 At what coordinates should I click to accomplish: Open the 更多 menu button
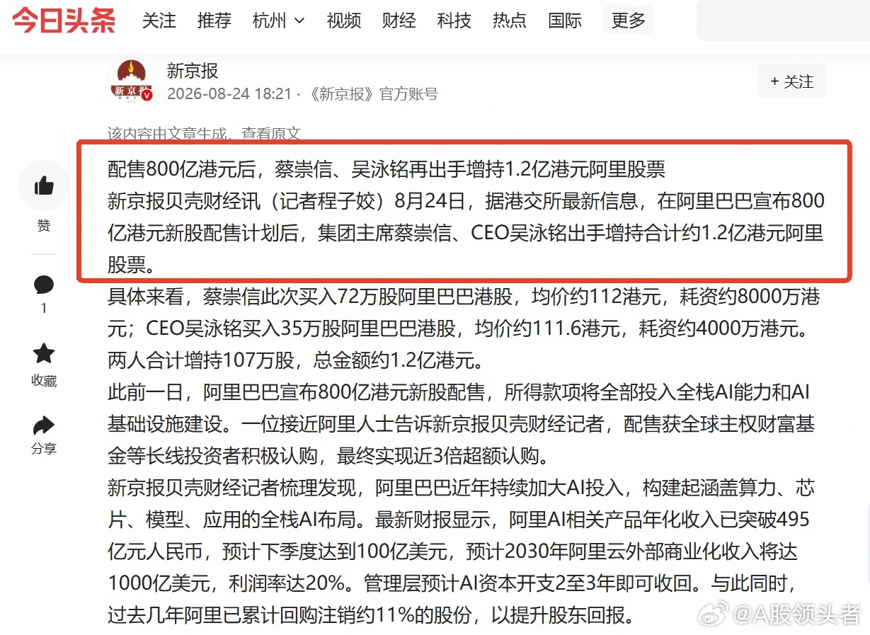[629, 21]
